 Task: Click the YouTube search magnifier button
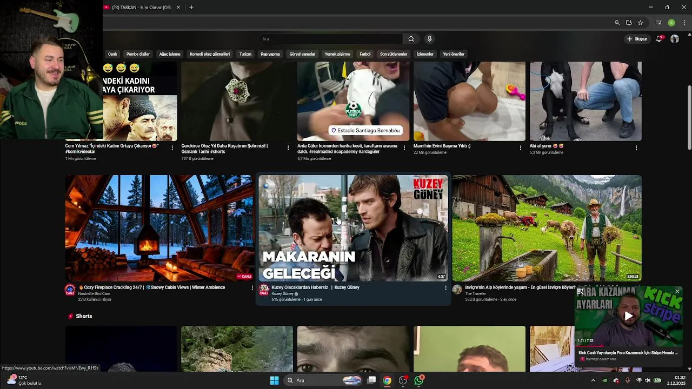pyautogui.click(x=411, y=39)
